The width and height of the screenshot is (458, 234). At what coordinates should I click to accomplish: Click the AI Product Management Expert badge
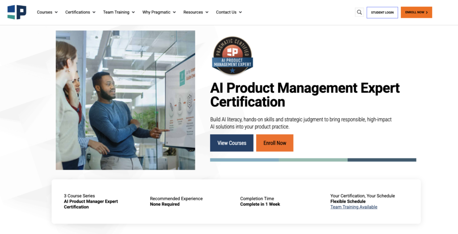(233, 56)
